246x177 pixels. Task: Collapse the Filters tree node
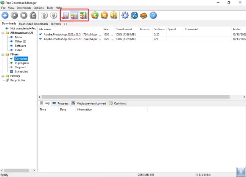pyautogui.click(x=3, y=55)
